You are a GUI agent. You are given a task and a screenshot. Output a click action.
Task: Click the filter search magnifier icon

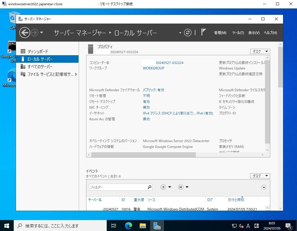pyautogui.click(x=150, y=187)
